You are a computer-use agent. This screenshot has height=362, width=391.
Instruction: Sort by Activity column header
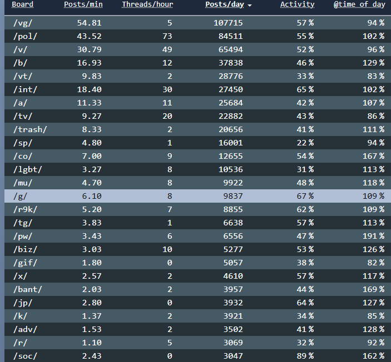tap(297, 4)
